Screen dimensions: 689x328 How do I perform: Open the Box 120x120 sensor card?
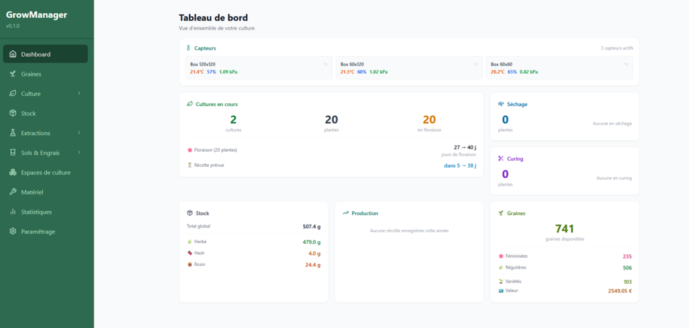(x=259, y=68)
